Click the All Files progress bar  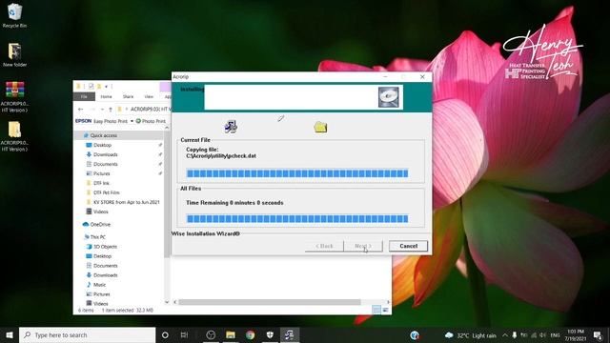(297, 218)
